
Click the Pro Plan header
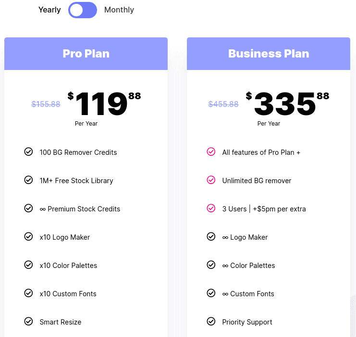pyautogui.click(x=86, y=54)
